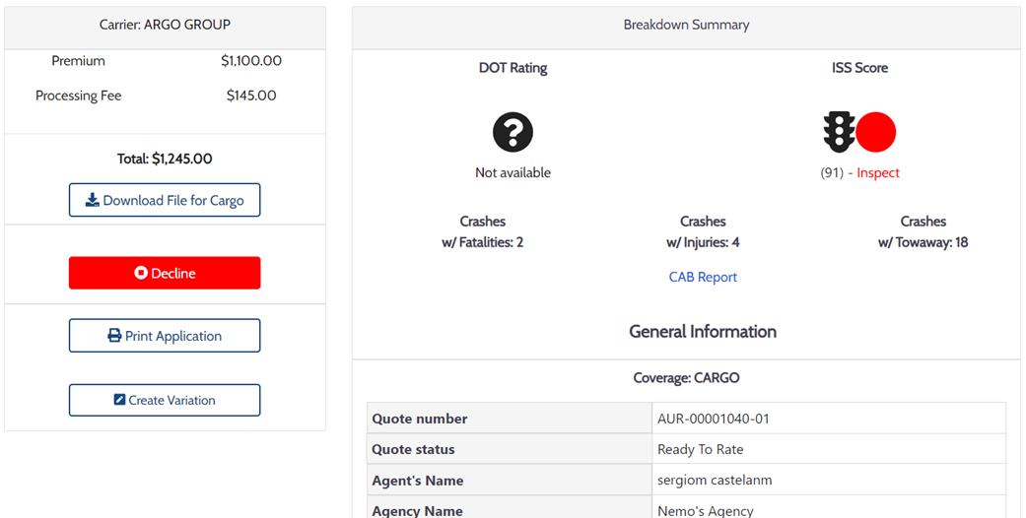Select the Breakdown Summary header

(x=686, y=25)
